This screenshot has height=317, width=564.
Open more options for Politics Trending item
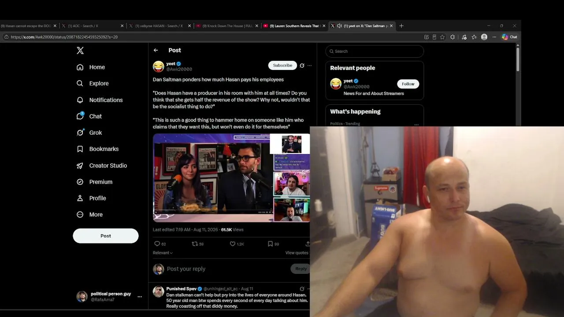click(x=416, y=125)
